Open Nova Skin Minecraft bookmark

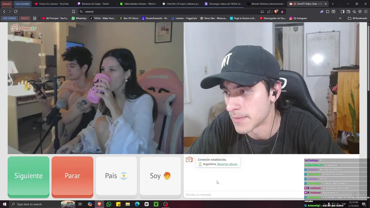[214, 18]
